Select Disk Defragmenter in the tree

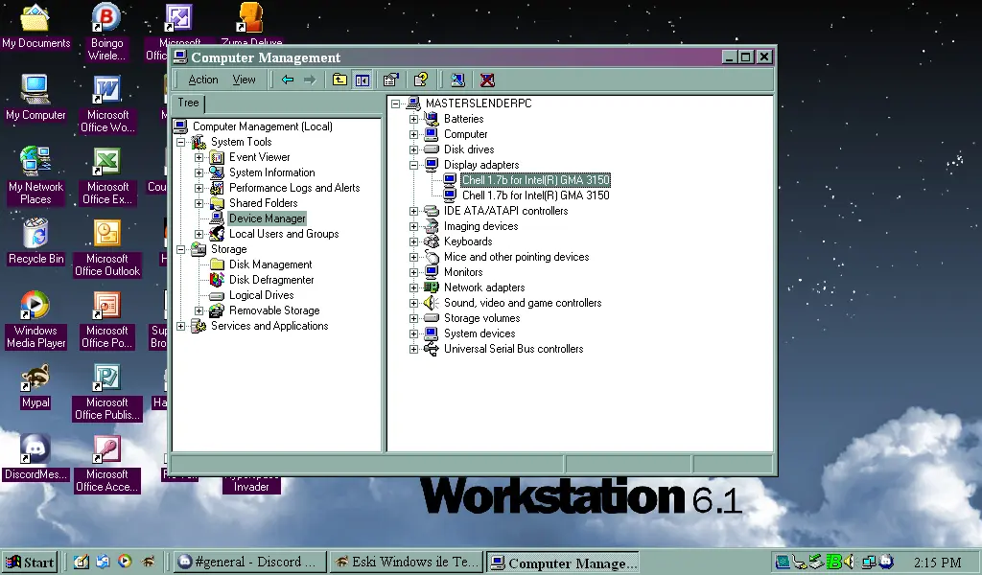coord(271,280)
